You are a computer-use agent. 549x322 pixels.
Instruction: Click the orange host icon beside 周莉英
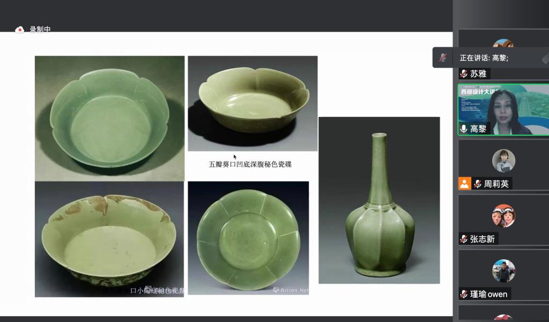click(x=465, y=184)
